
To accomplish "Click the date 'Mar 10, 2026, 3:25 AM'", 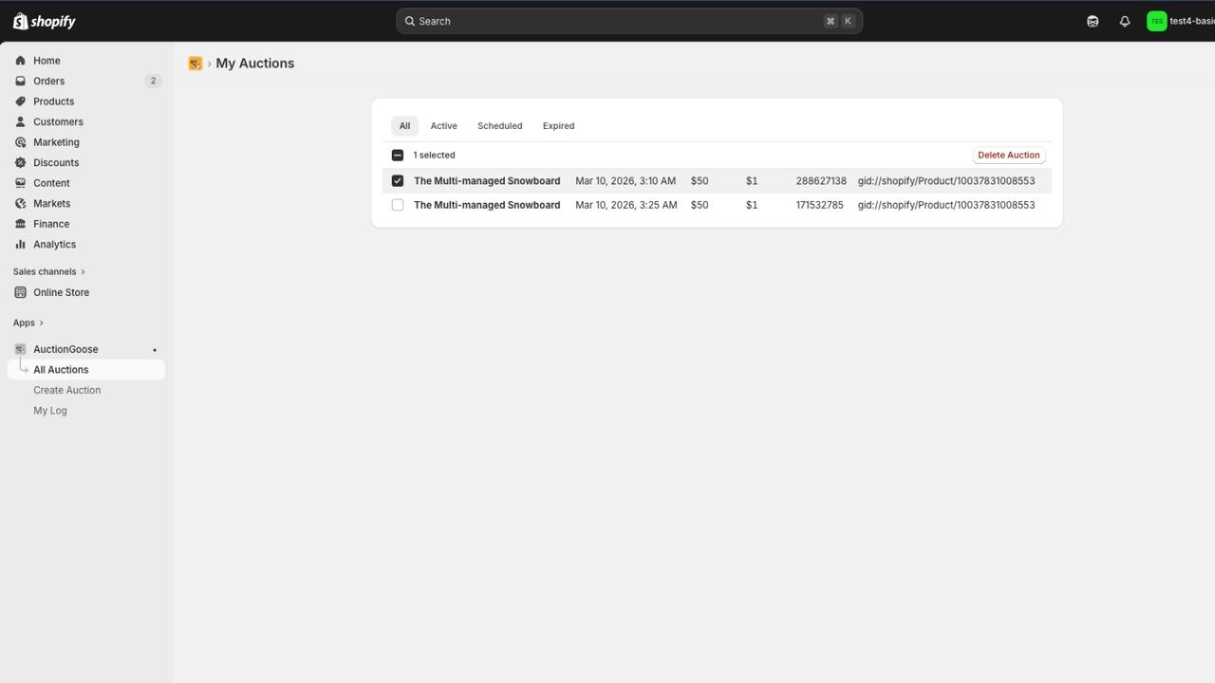I will point(626,205).
